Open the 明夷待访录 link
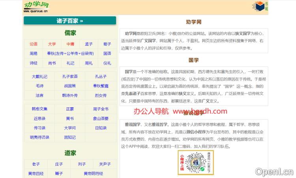The width and height of the screenshot is (296, 178). 39,137
